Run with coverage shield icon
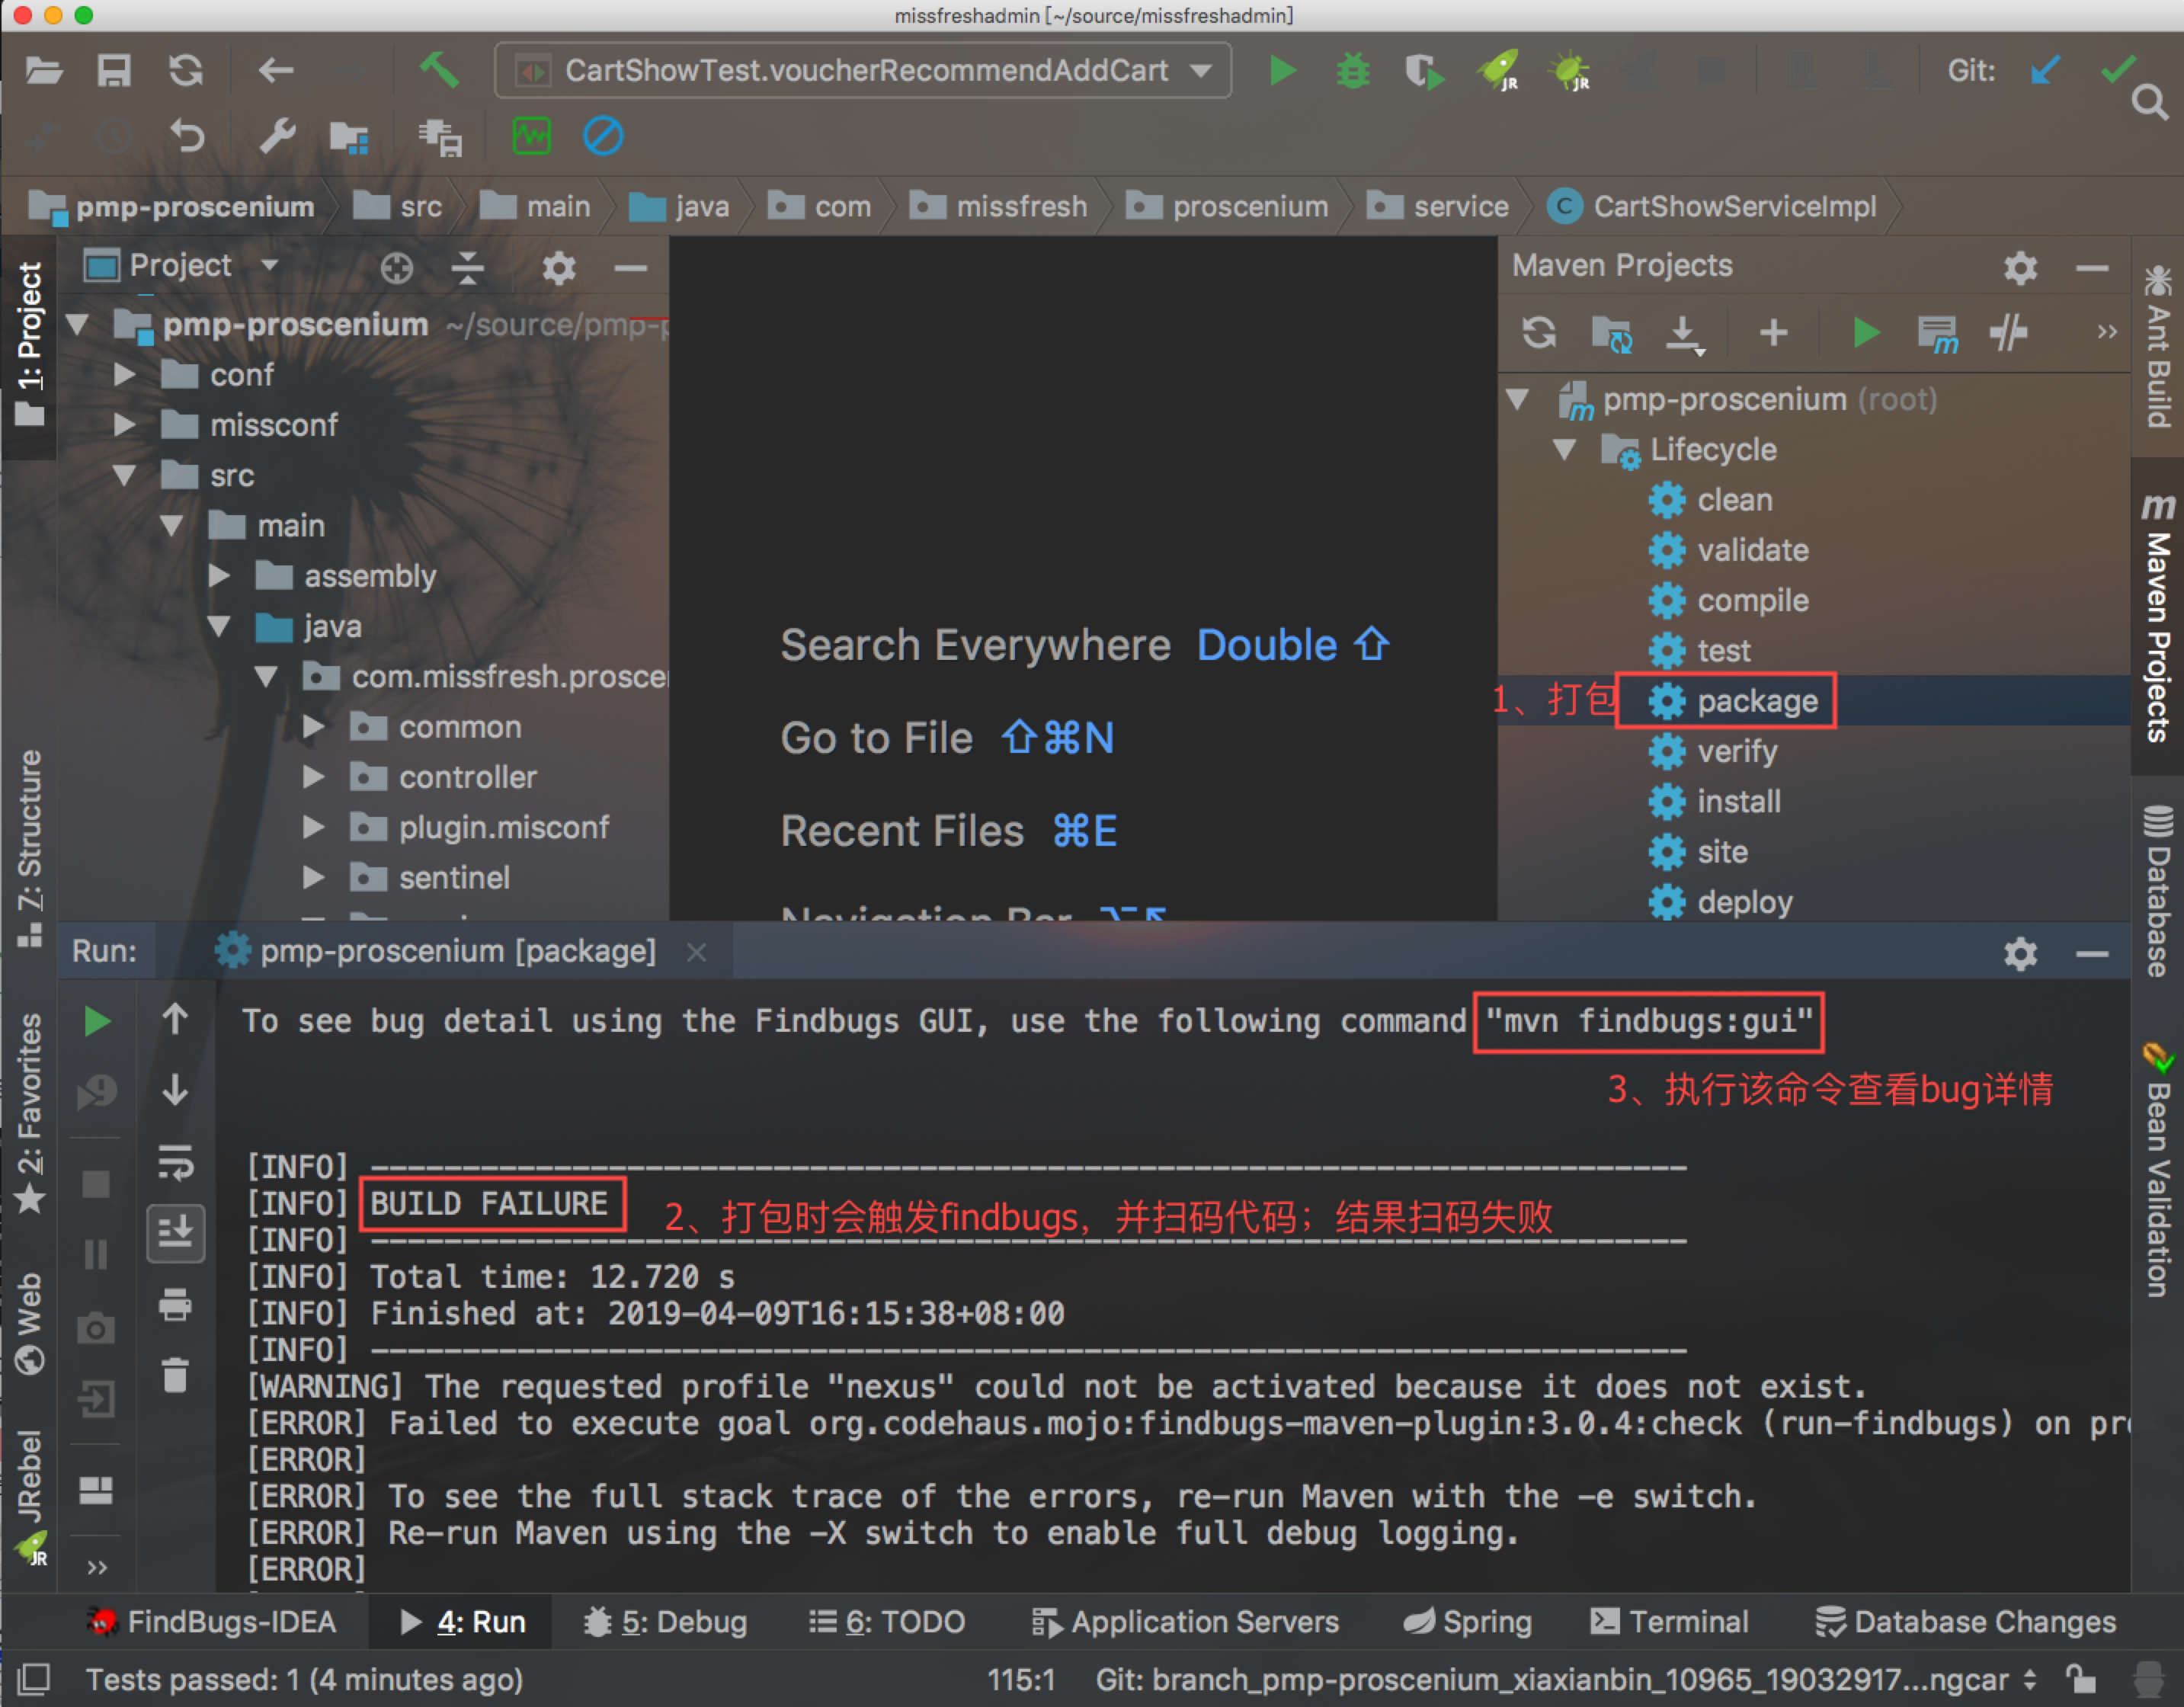 pos(1424,71)
